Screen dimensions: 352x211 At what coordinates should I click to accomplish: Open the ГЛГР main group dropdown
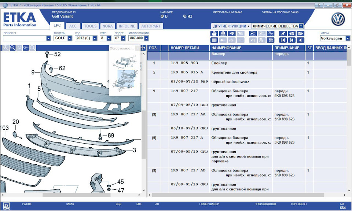[x=109, y=38]
